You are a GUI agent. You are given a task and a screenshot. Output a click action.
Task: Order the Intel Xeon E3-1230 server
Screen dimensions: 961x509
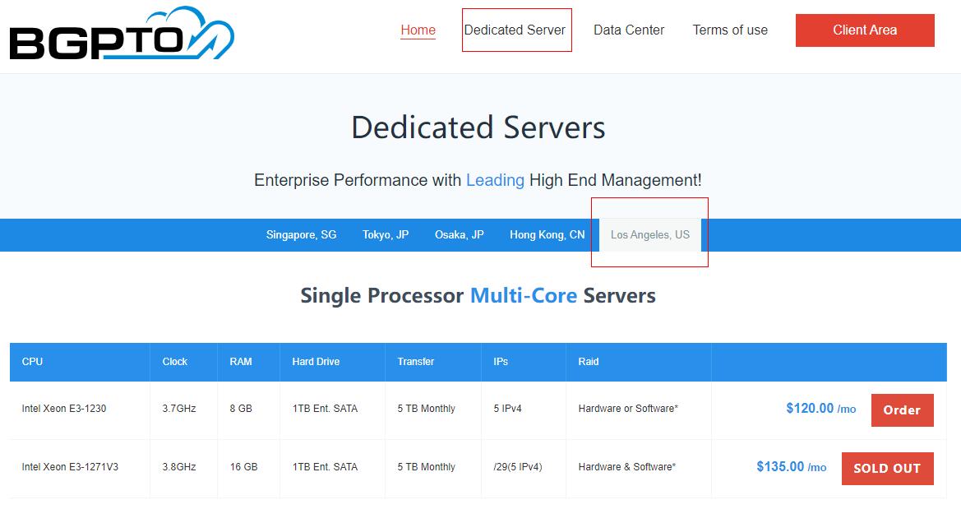[x=902, y=410]
